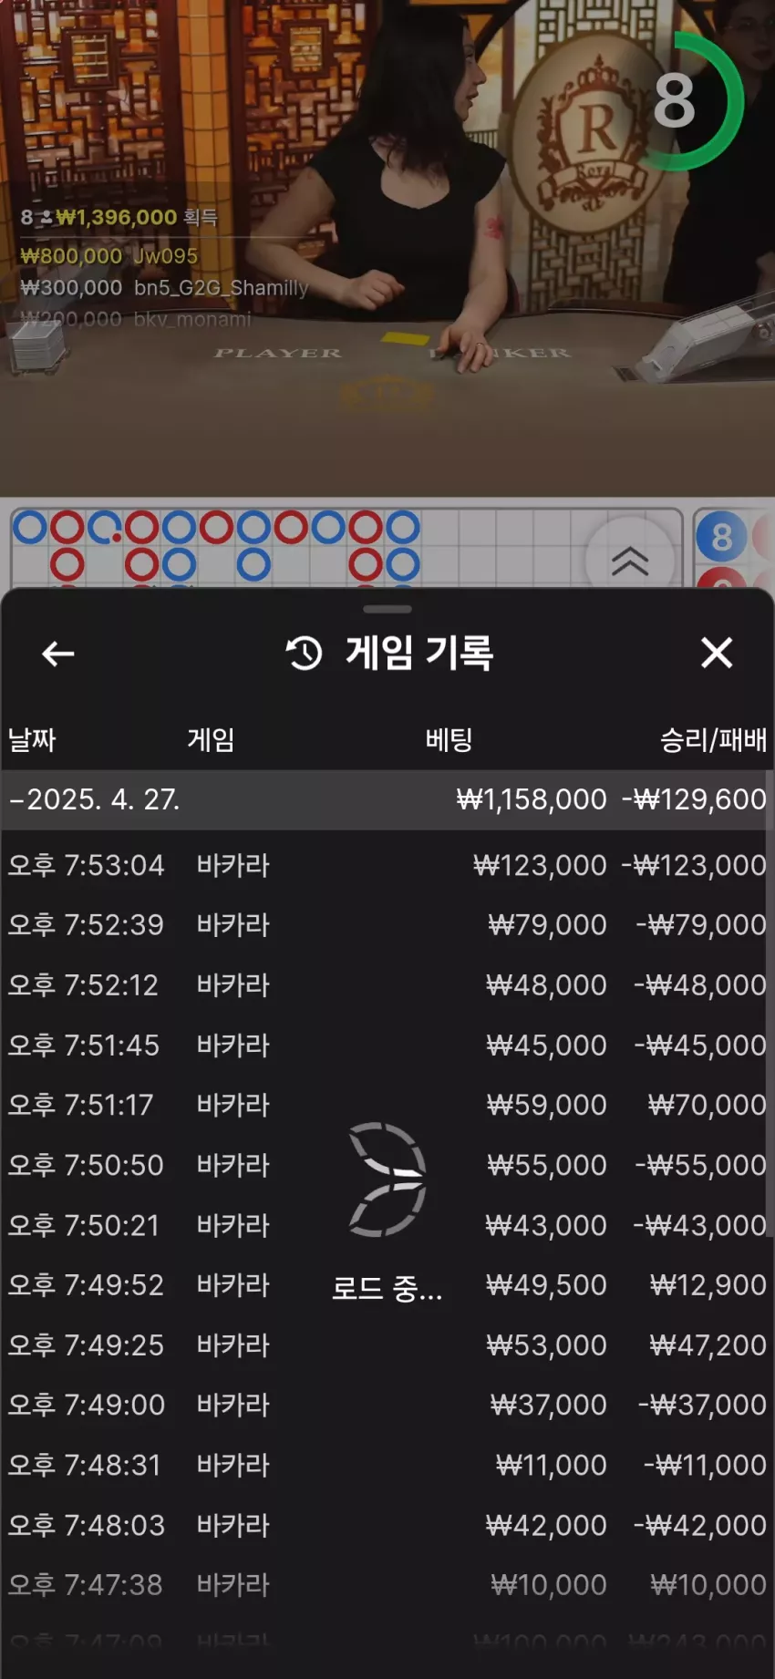The image size is (775, 1679).
Task: Open the 오후 7:50:21 바카라 record
Action: [387, 1225]
